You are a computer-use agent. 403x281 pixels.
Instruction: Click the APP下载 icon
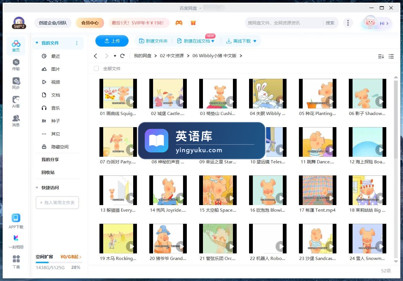16,221
